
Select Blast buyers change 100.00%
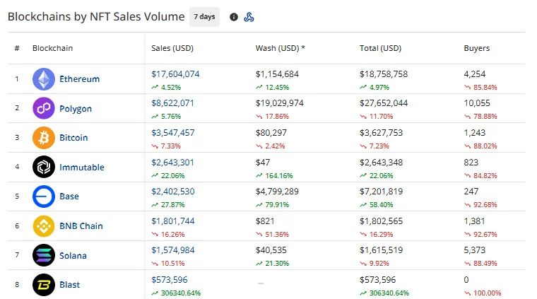pos(487,293)
